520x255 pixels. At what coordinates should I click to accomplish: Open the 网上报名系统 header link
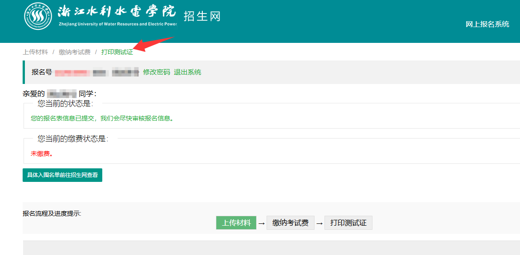[487, 24]
